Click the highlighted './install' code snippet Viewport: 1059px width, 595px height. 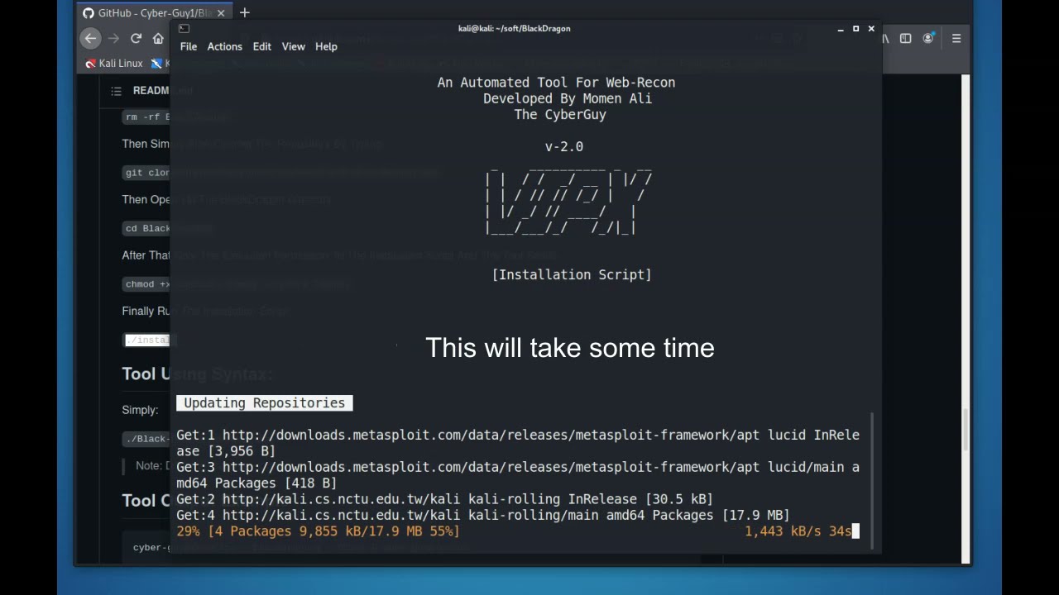[x=147, y=340]
